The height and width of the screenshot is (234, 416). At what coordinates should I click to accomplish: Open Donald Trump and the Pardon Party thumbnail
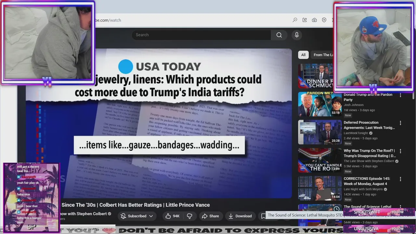[320, 104]
